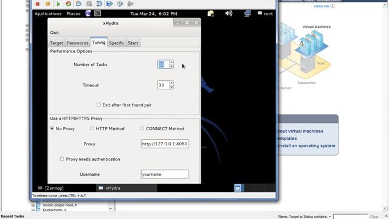Switch to the Passwords tab
This screenshot has width=389, height=219.
78,43
